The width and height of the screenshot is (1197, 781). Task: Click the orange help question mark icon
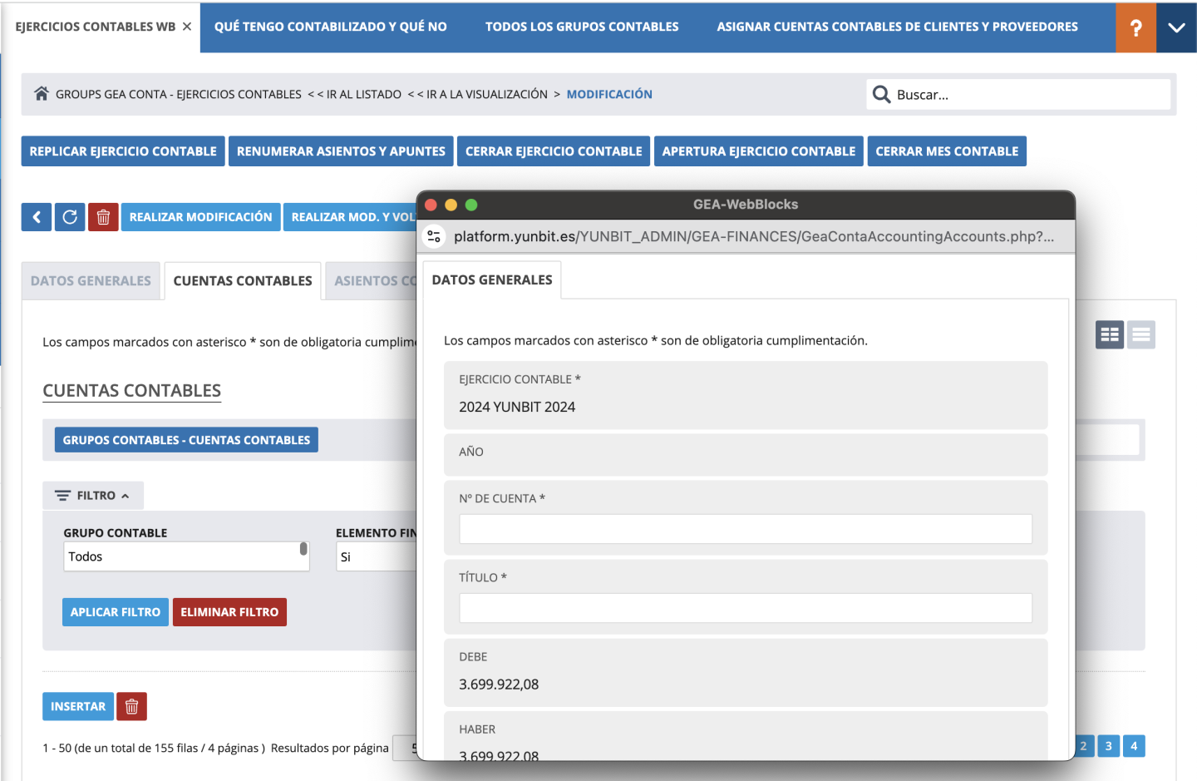click(x=1135, y=27)
